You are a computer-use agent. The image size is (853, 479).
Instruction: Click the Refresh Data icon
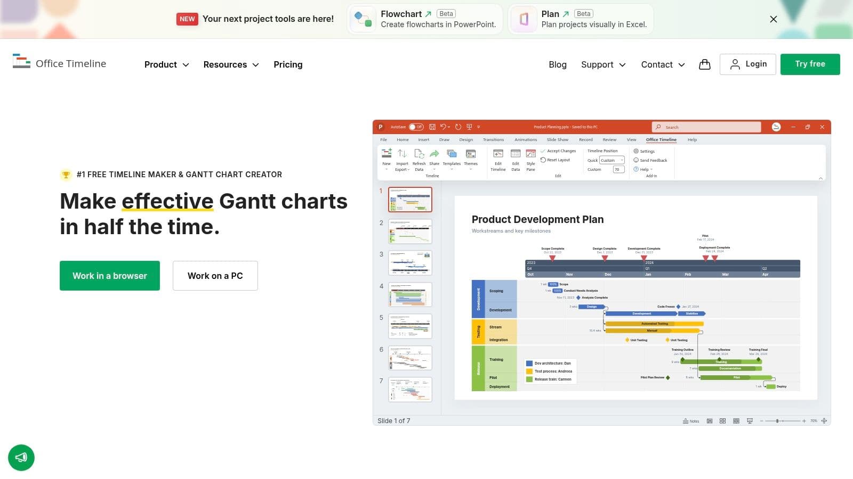(x=419, y=156)
